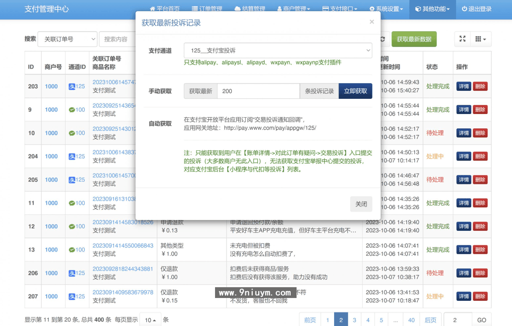512x326 pixels.
Task: Click 退出登录 in the navbar
Action: click(476, 9)
